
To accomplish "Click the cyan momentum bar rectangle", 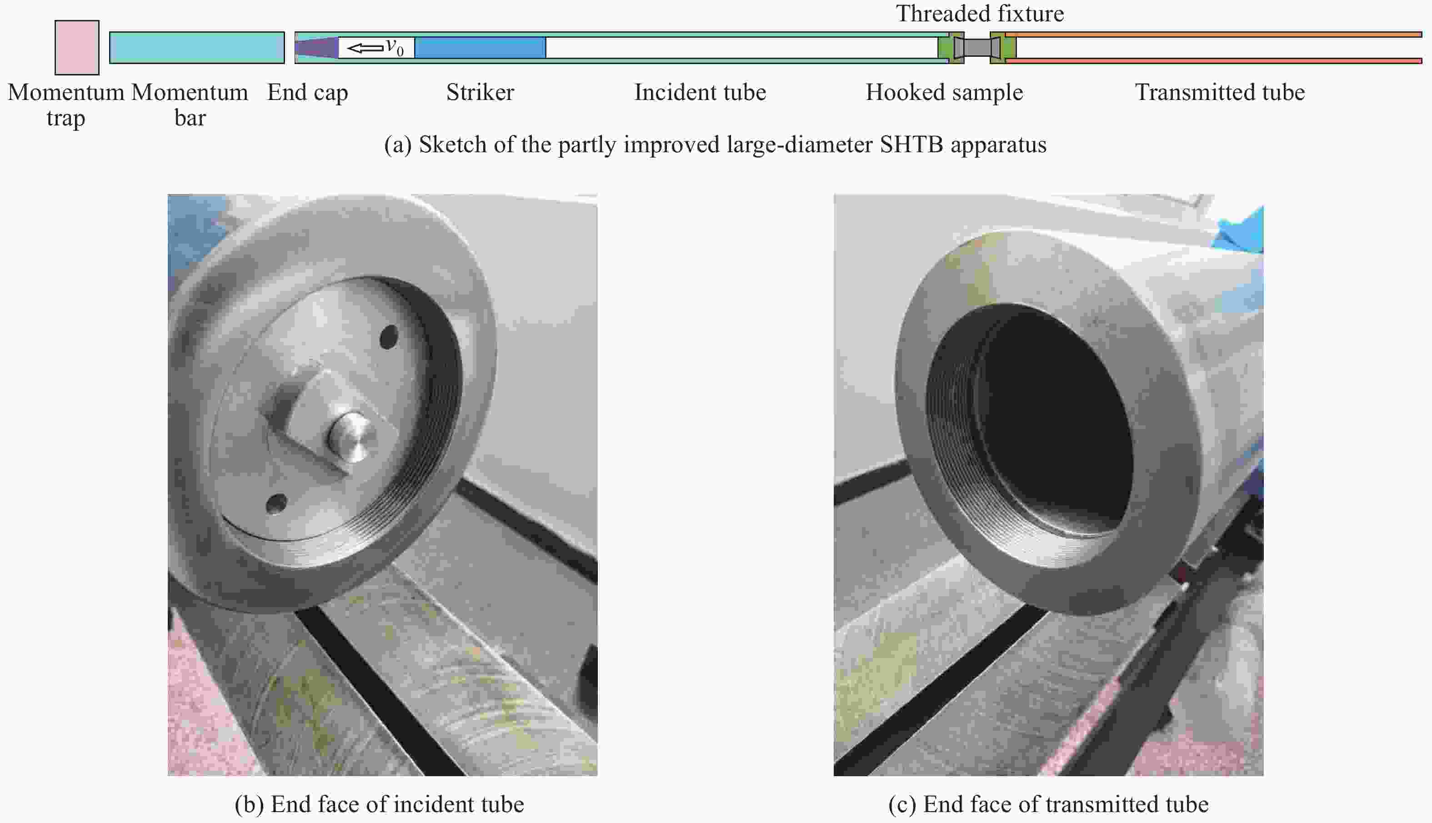I will (197, 47).
